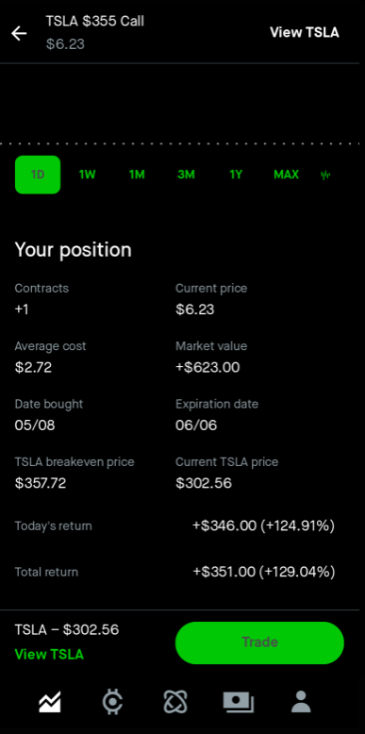Open the cash tab icon
Image resolution: width=365 pixels, height=734 pixels.
pos(239,702)
